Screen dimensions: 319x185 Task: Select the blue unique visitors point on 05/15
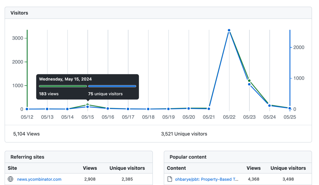[x=88, y=107]
